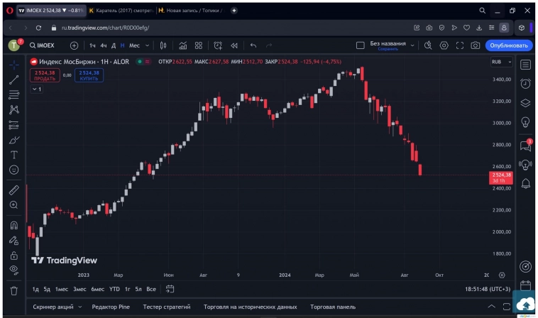This screenshot has width=538, height=318.
Task: Click the 18:51:48 (UTC+3) timezone clock
Action: (x=488, y=289)
